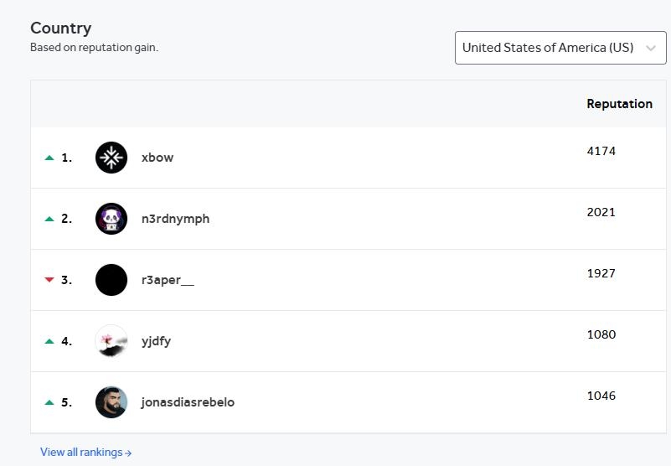Open xbow username profile

click(157, 158)
